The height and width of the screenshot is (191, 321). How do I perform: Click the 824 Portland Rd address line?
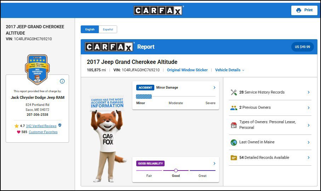click(38, 105)
